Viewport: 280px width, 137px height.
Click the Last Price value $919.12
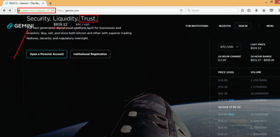(256, 48)
